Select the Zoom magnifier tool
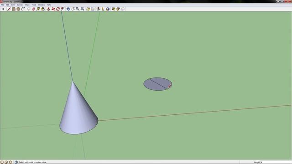Viewport: 292px width, 164px height. click(78, 9)
